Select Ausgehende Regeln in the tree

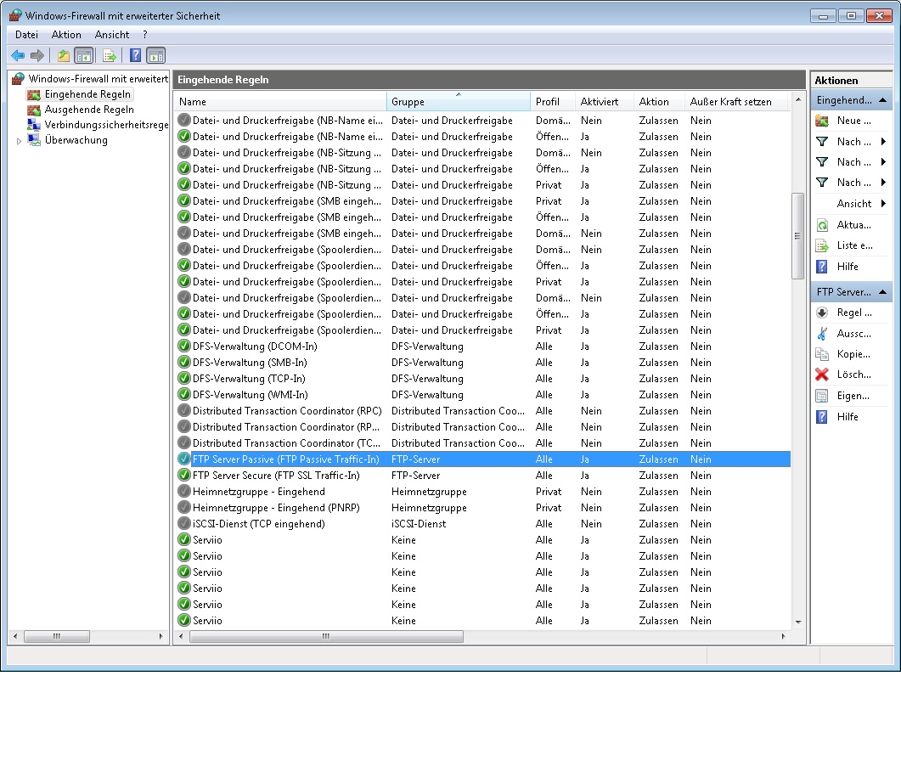coord(89,110)
